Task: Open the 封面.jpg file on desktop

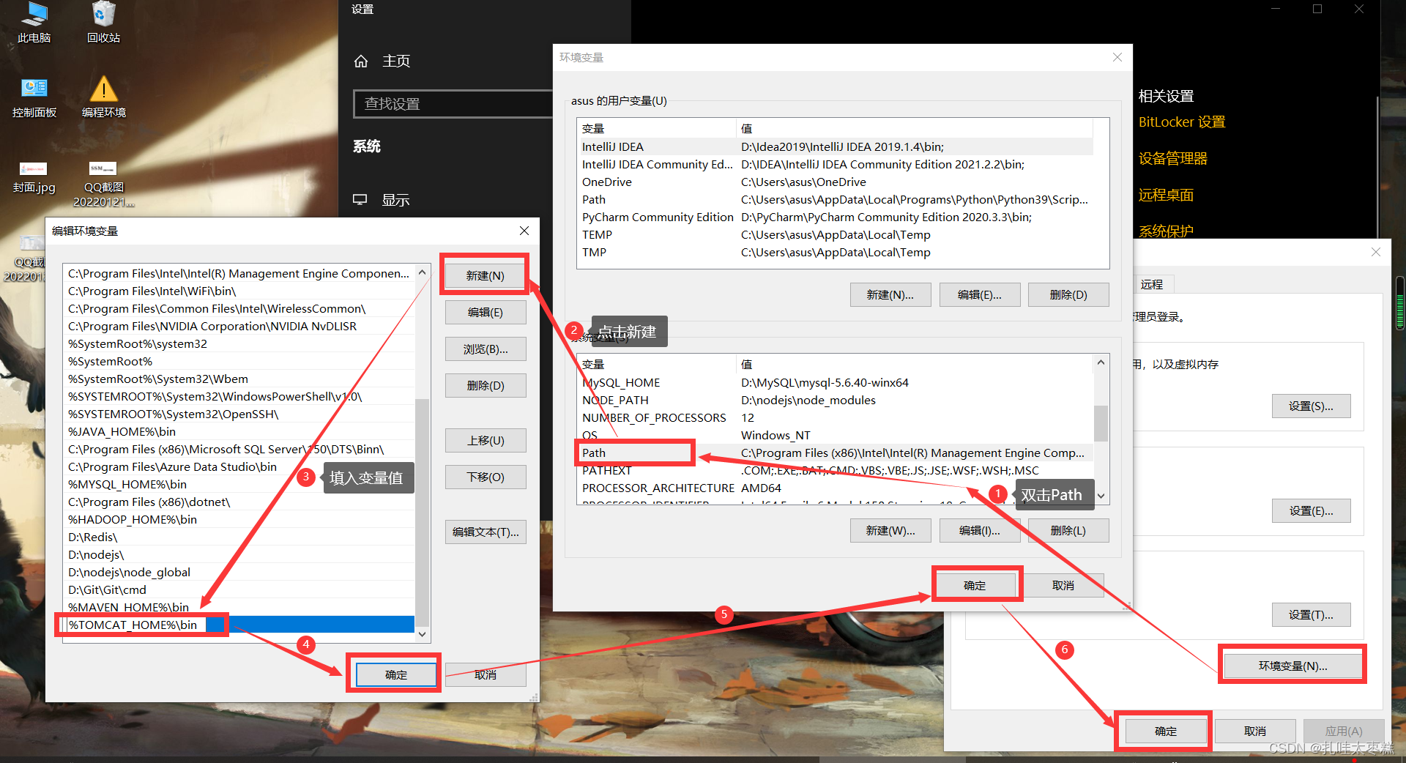Action: point(34,178)
